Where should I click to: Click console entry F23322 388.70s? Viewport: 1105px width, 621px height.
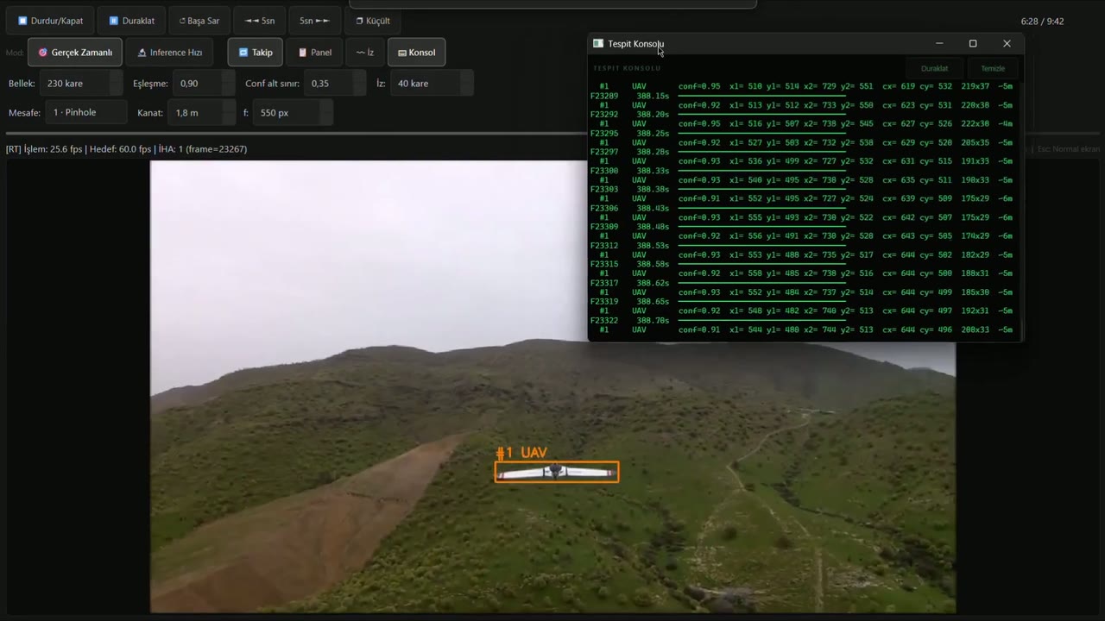pos(629,320)
